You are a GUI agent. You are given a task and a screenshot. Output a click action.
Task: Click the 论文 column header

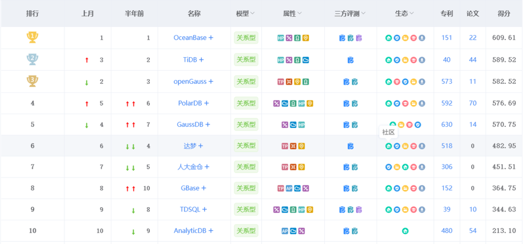tap(473, 14)
